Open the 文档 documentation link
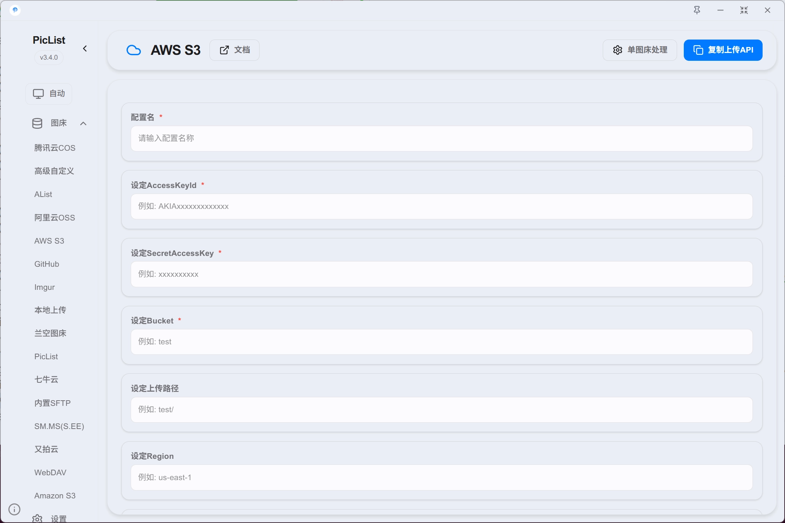Viewport: 785px width, 523px height. pyautogui.click(x=235, y=50)
